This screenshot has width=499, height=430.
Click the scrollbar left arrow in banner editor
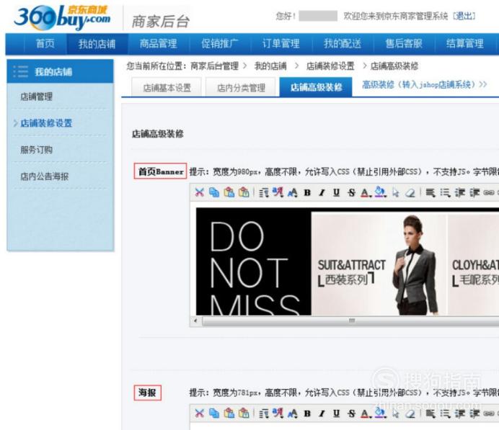(195, 321)
